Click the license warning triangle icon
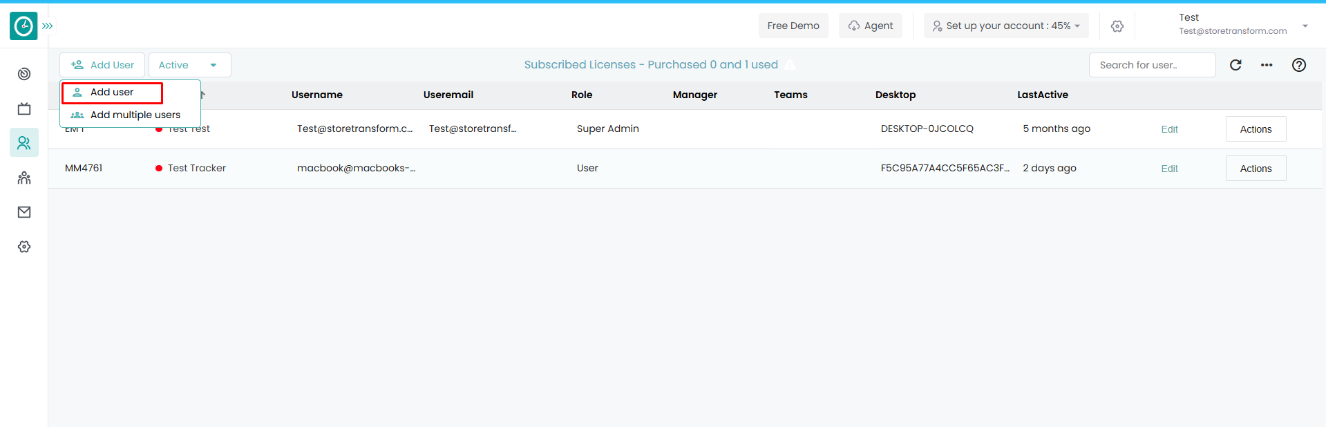 click(x=790, y=65)
